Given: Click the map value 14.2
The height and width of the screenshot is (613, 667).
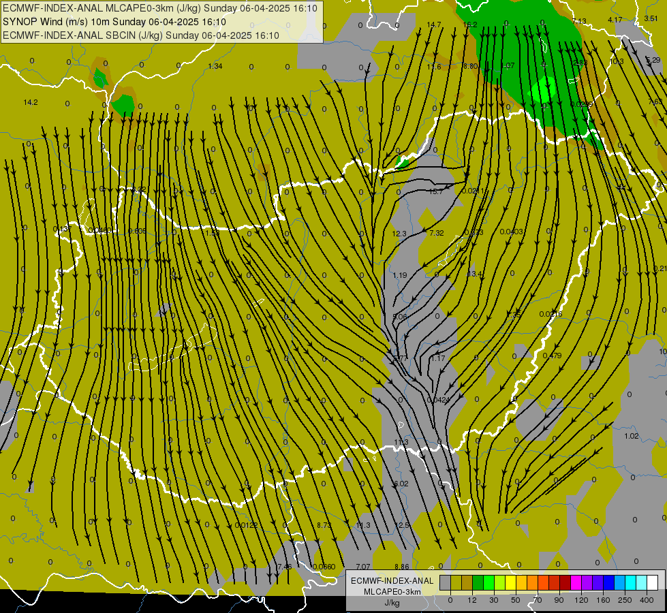Looking at the screenshot, I should pos(31,103).
